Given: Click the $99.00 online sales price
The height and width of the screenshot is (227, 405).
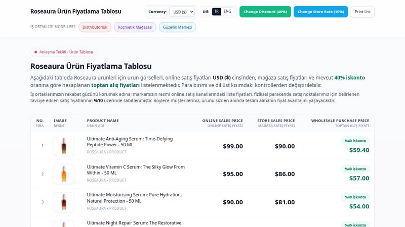Looking at the screenshot, I should (x=233, y=146).
